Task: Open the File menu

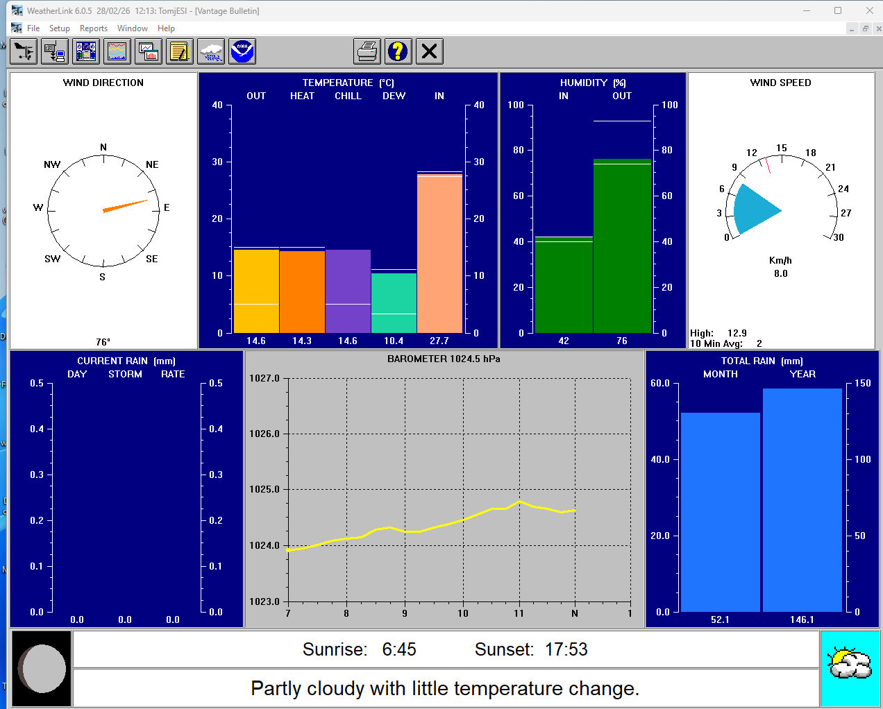Action: [33, 28]
